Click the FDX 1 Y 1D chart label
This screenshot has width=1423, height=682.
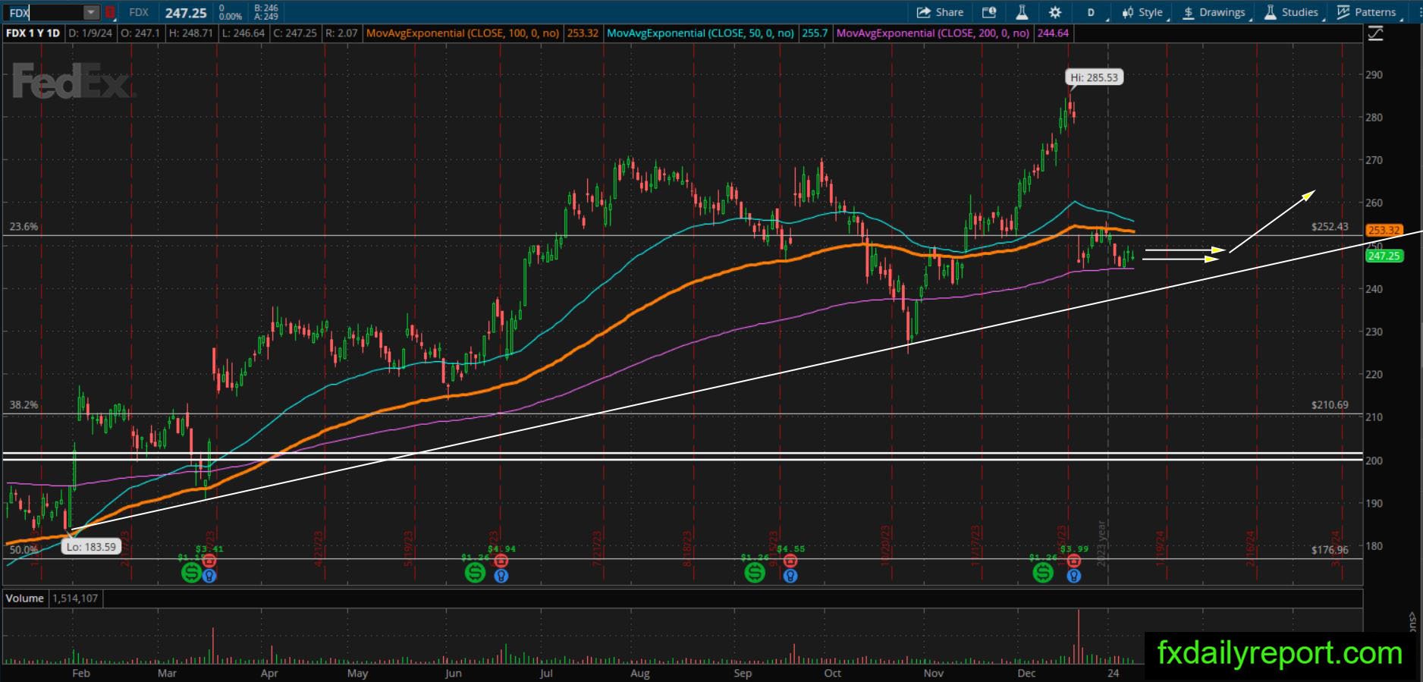point(33,33)
